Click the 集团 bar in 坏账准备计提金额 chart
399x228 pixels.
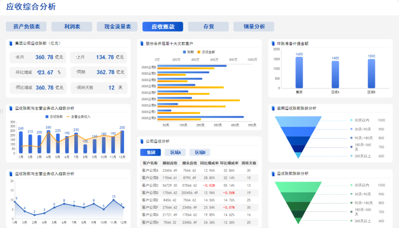click(299, 72)
